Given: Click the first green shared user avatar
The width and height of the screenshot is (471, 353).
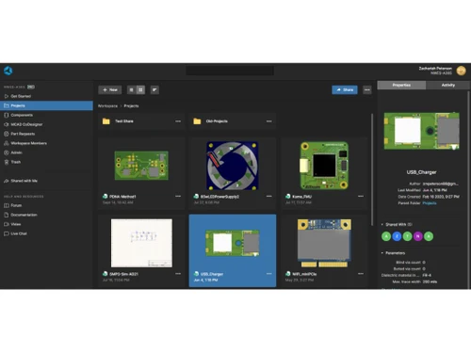Looking at the screenshot, I should click(x=386, y=236).
